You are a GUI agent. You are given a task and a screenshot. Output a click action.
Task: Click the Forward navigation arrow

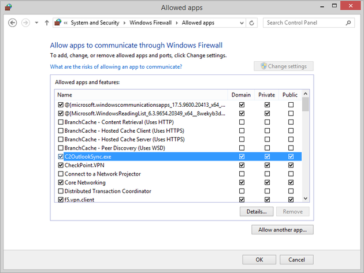(25, 23)
